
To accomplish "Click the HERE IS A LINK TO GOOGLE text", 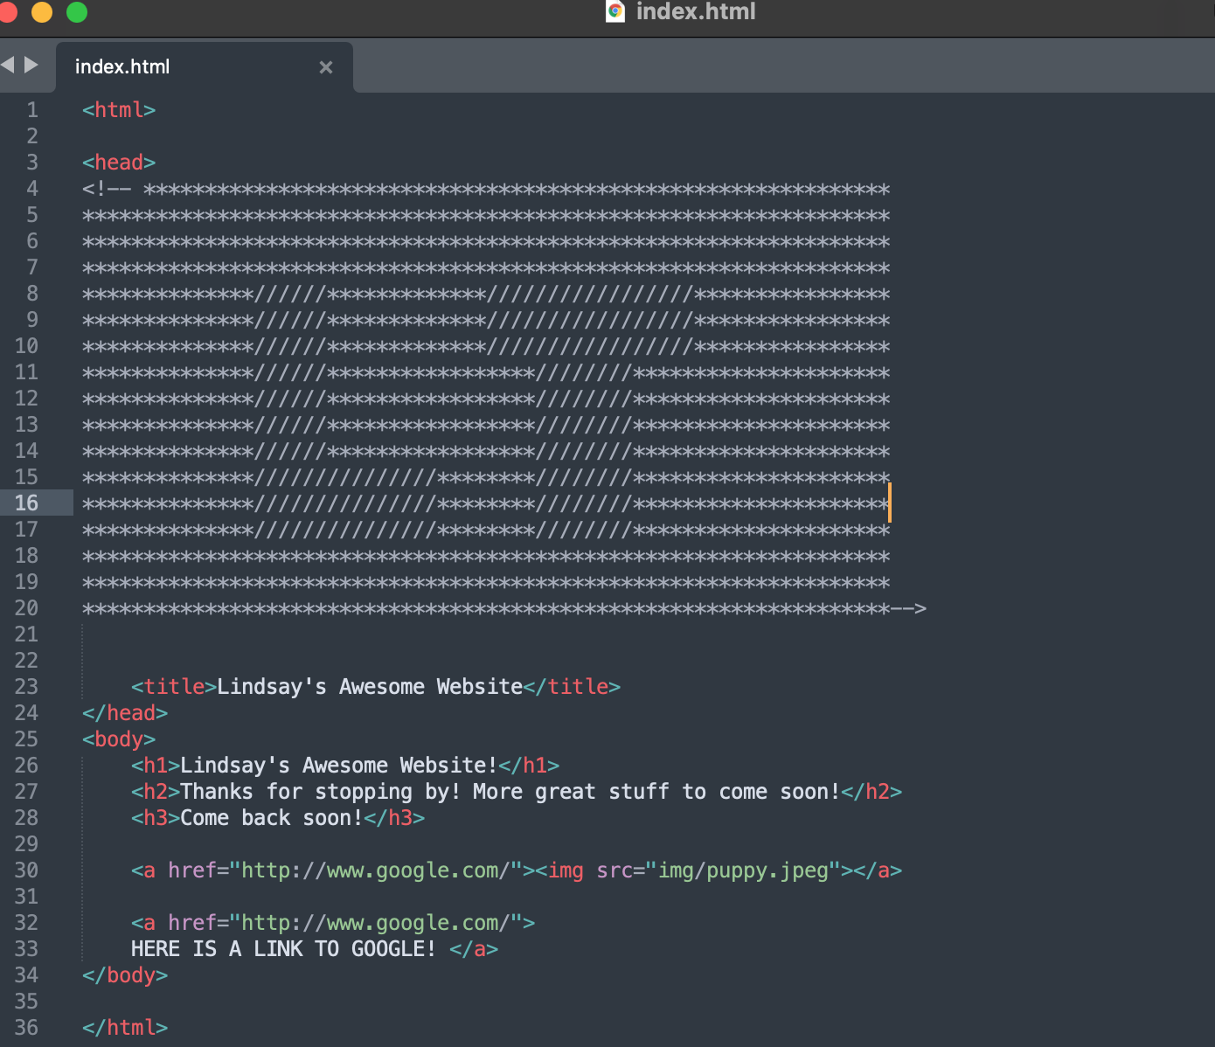I will [282, 949].
